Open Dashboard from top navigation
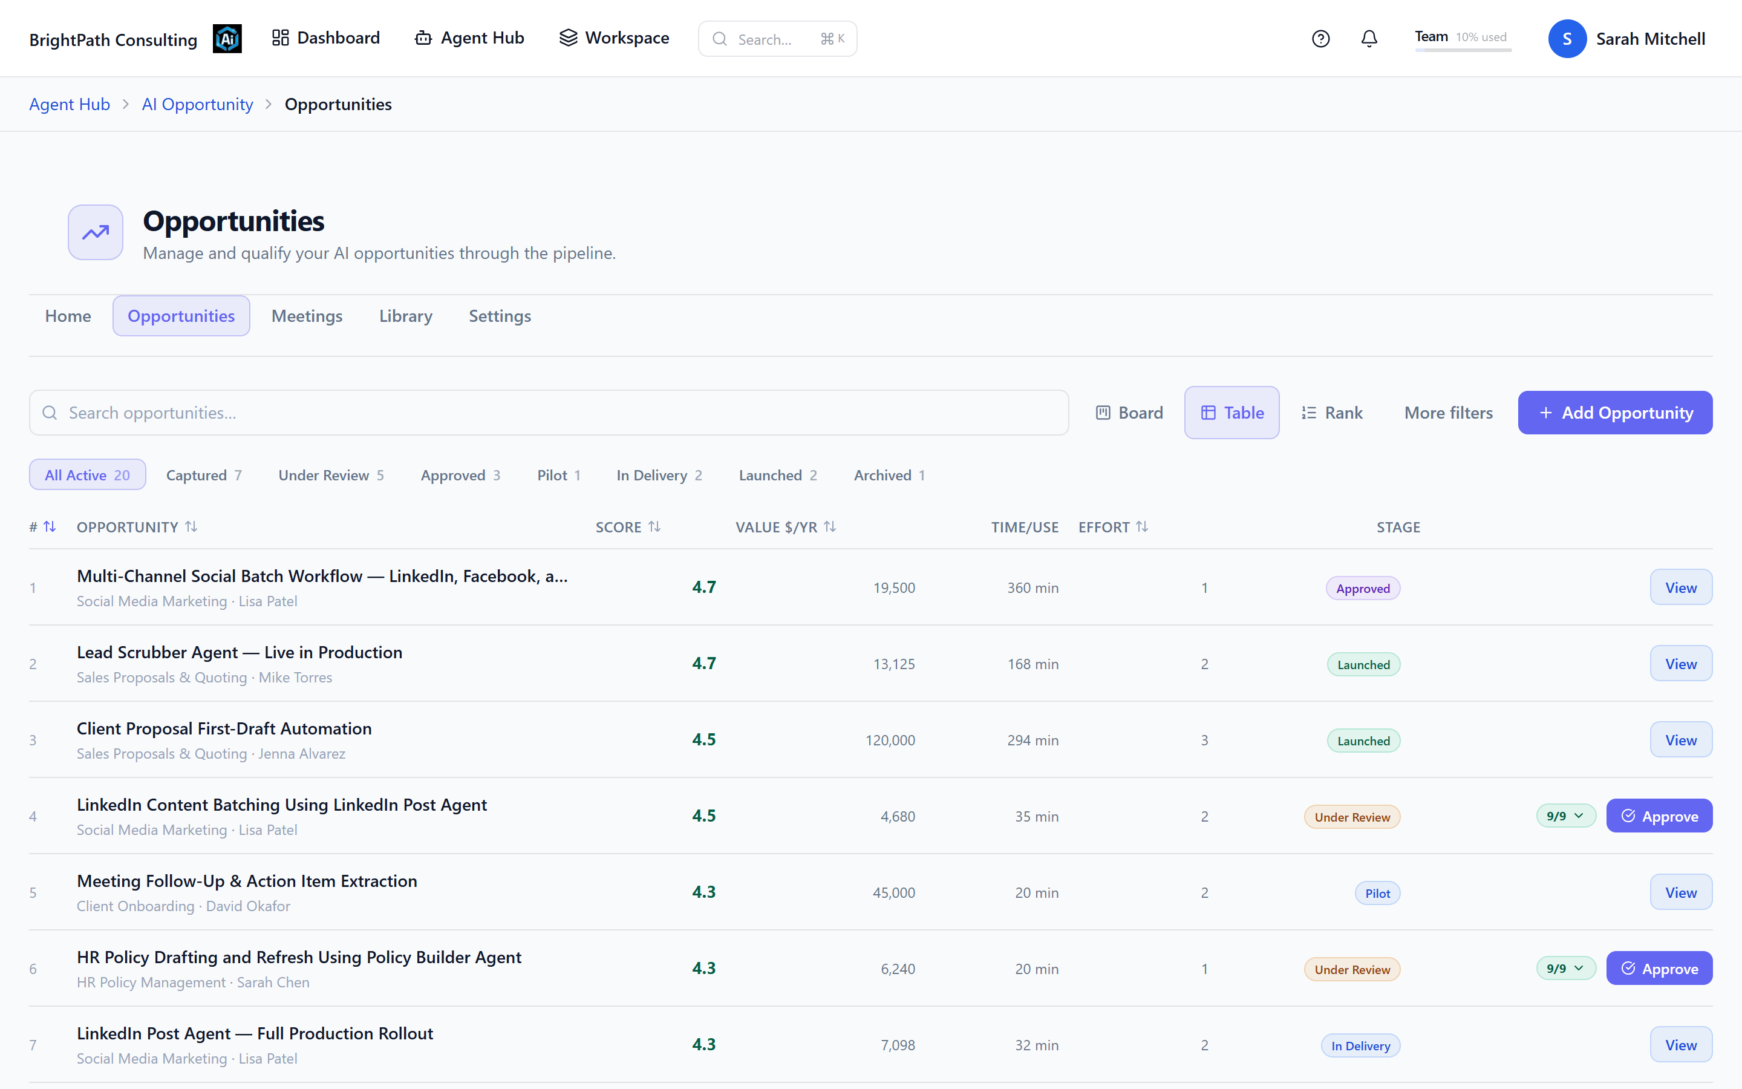The image size is (1742, 1089). 325,38
